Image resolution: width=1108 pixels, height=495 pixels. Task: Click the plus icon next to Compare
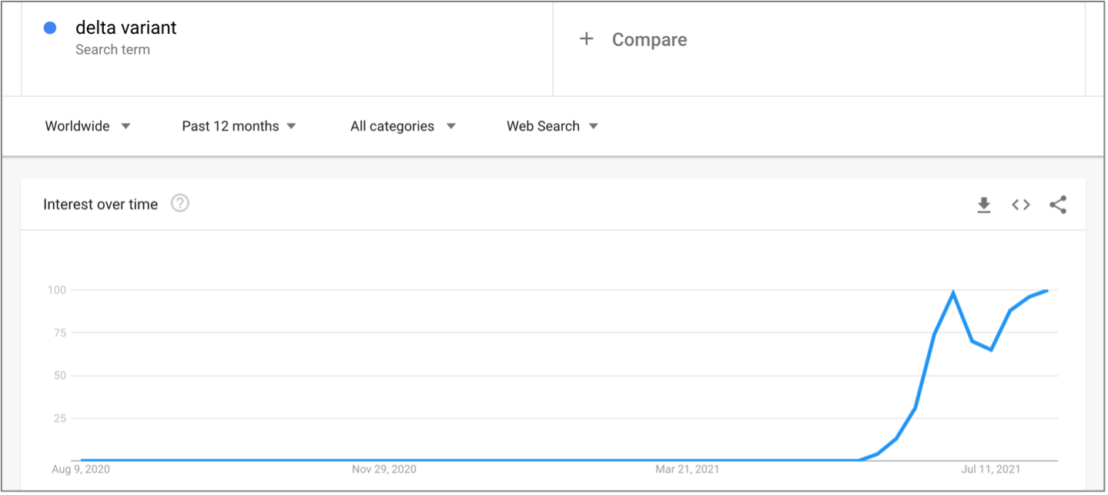(587, 39)
